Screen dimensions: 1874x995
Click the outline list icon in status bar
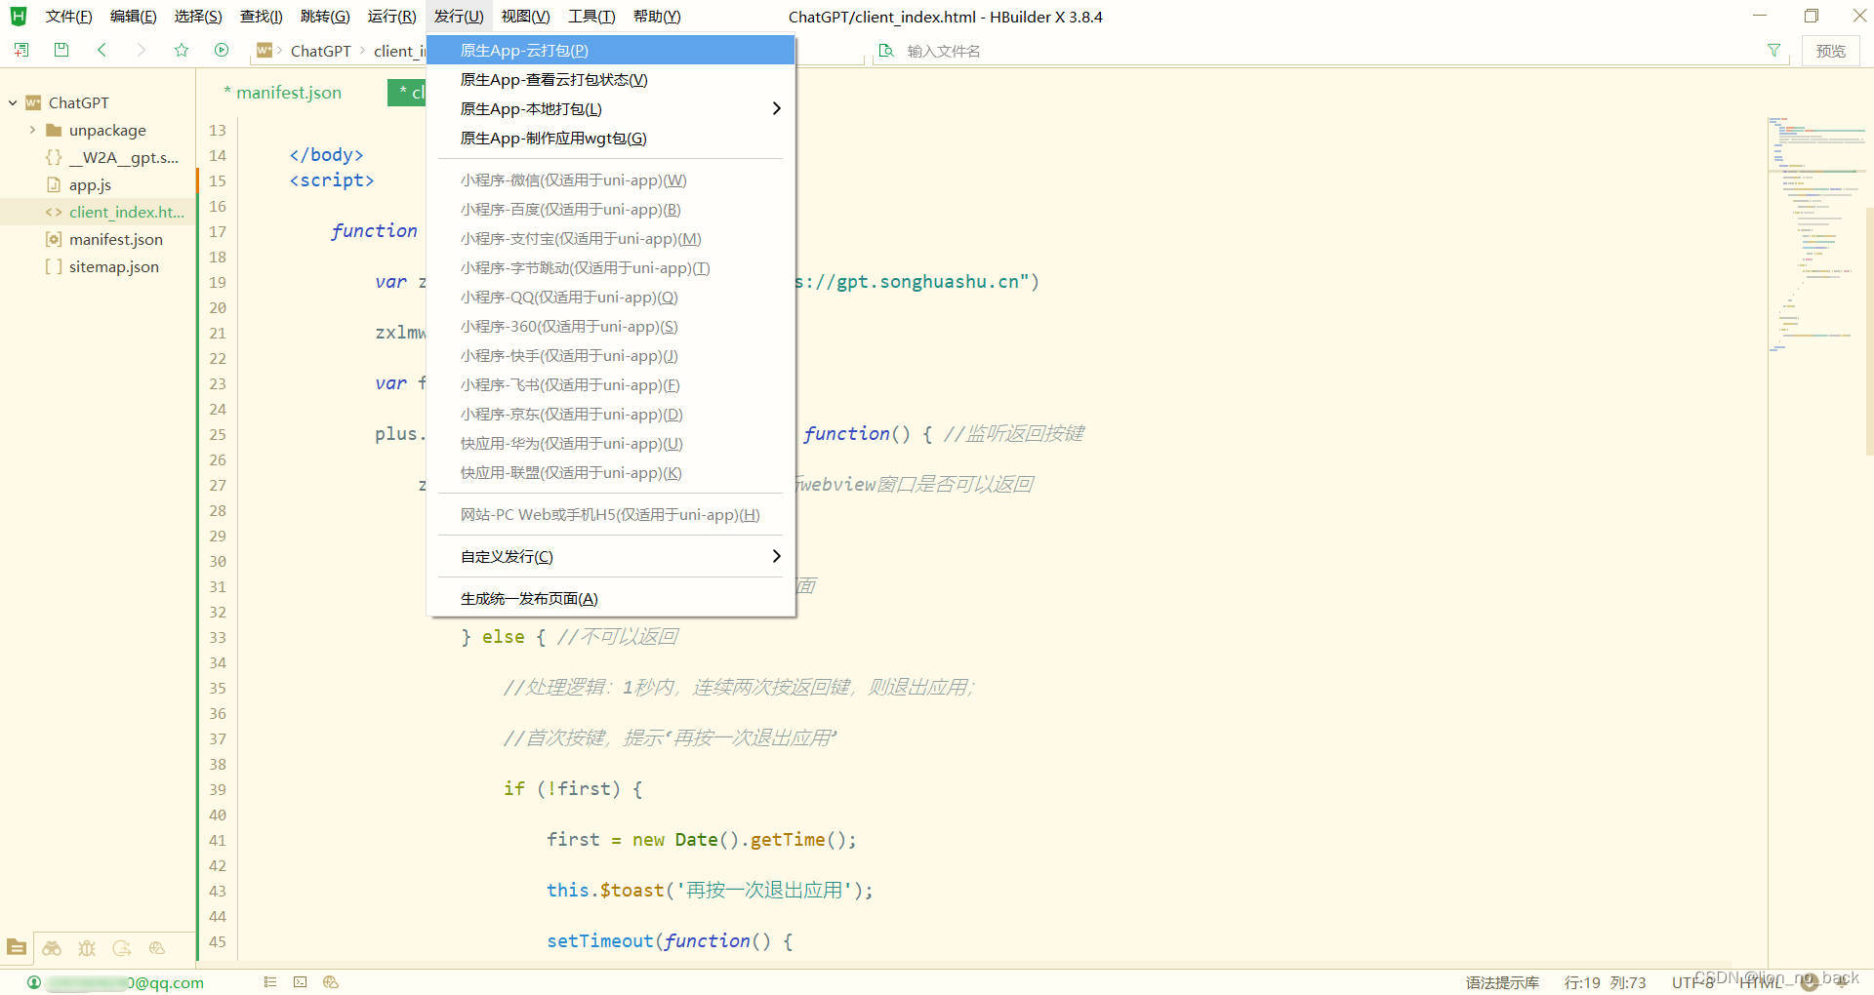[270, 982]
